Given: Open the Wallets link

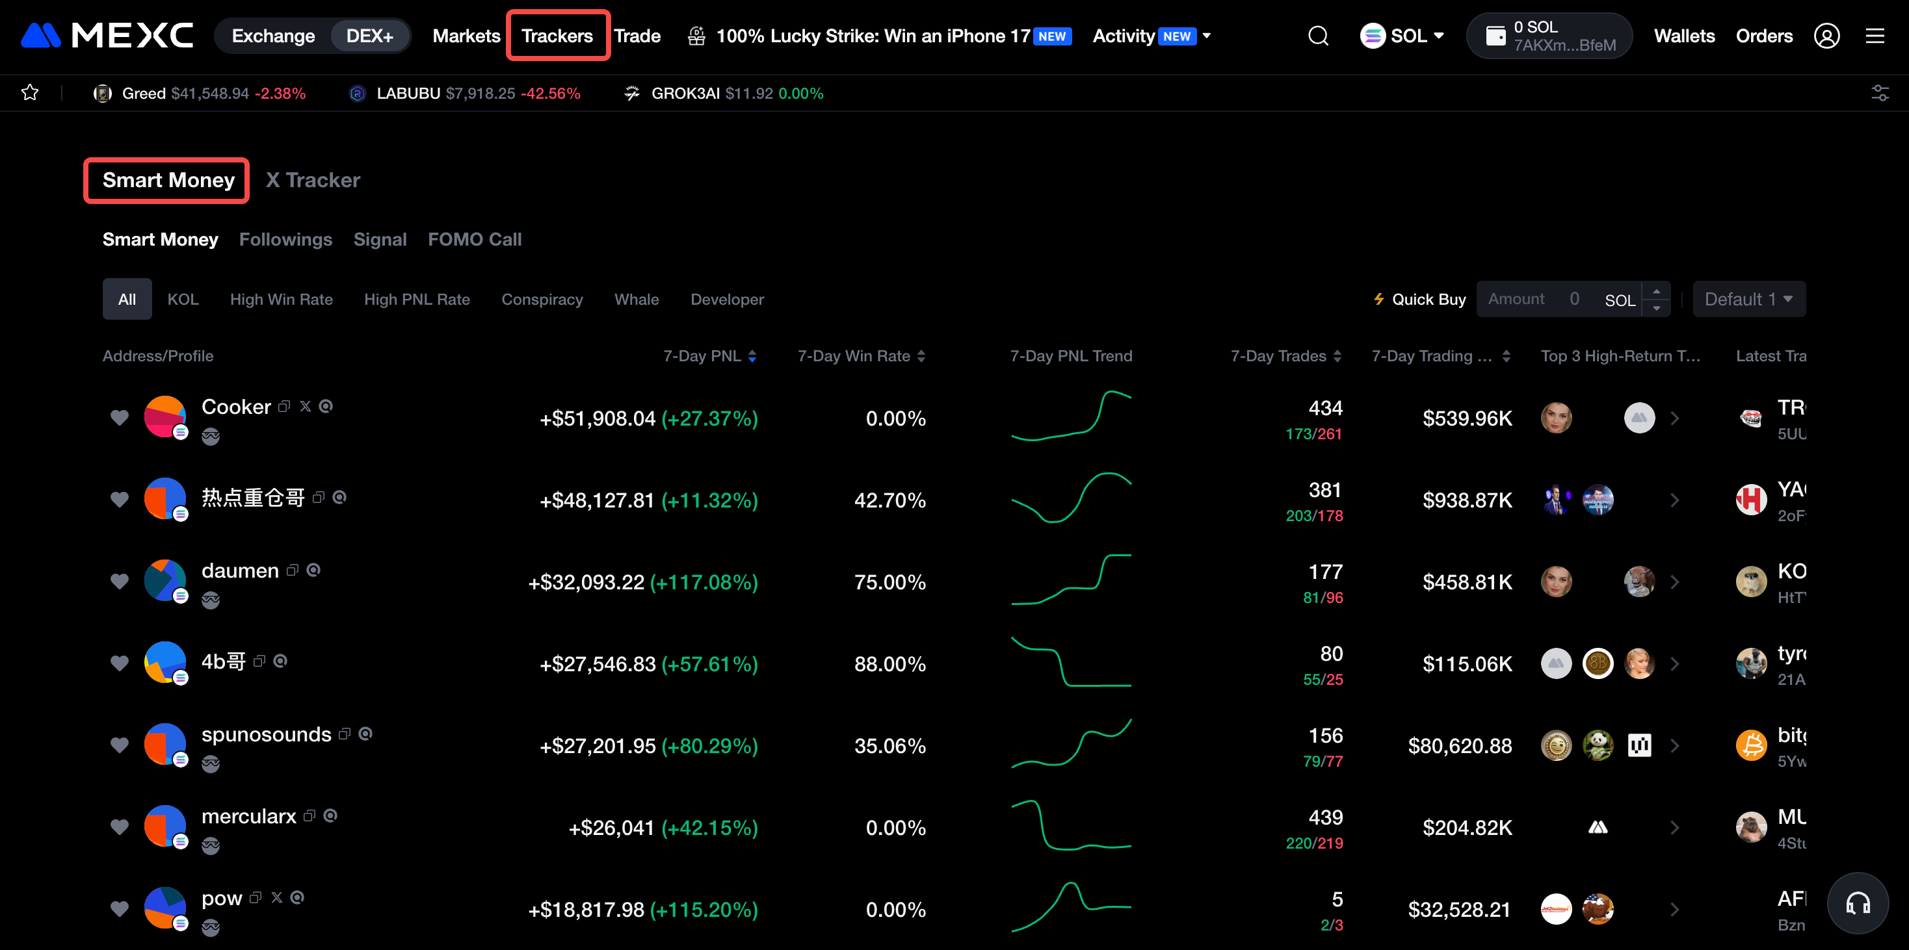Looking at the screenshot, I should coord(1684,36).
